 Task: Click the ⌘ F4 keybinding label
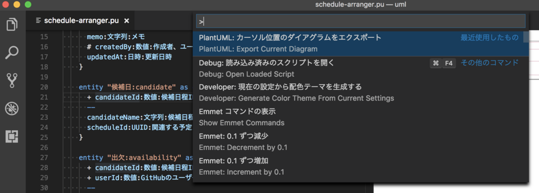443,63
